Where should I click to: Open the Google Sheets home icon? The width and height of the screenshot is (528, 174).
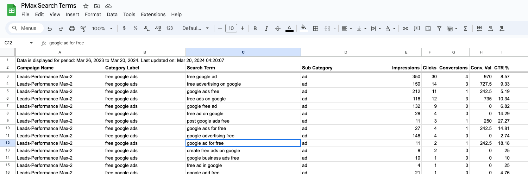click(12, 10)
